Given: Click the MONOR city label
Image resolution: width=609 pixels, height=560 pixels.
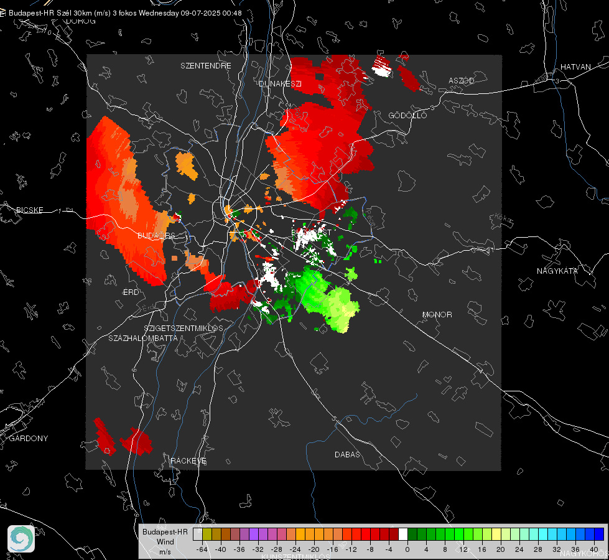Looking at the screenshot, I should coord(437,314).
